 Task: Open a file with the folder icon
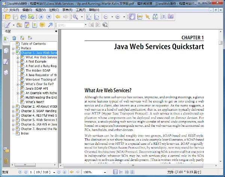pos(8,17)
